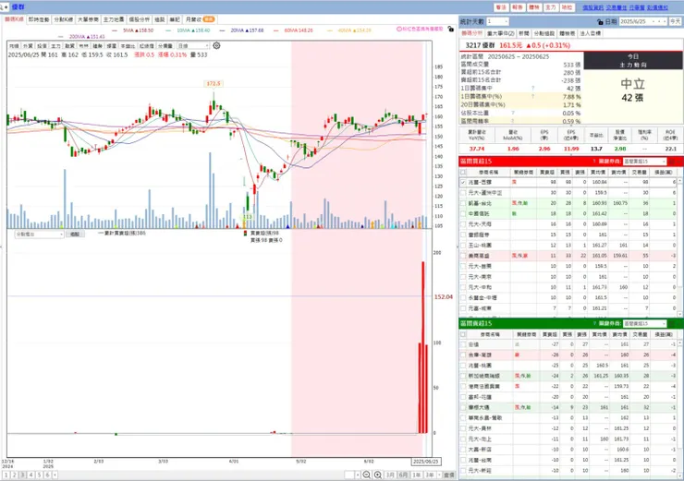
Task: Sort the sell table by 交易量 column
Action: pos(640,334)
